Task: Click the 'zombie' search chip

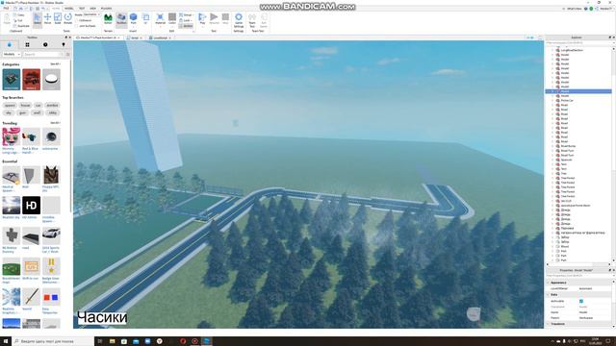Action: point(52,105)
